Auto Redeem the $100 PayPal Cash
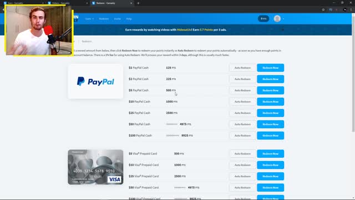 (242, 136)
